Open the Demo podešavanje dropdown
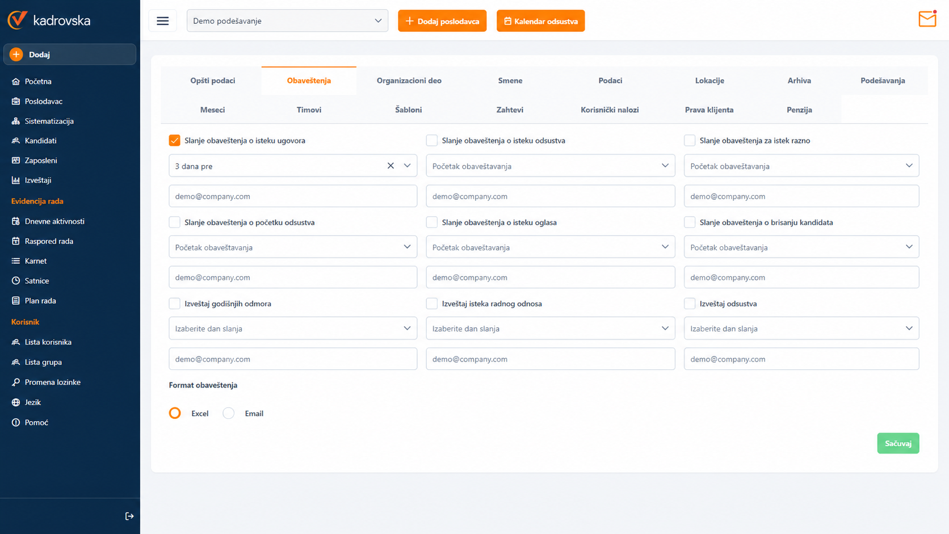This screenshot has width=949, height=534. (287, 21)
